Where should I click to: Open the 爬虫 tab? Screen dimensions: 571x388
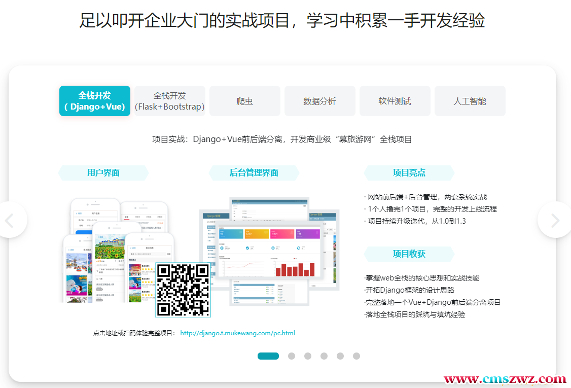click(x=245, y=101)
